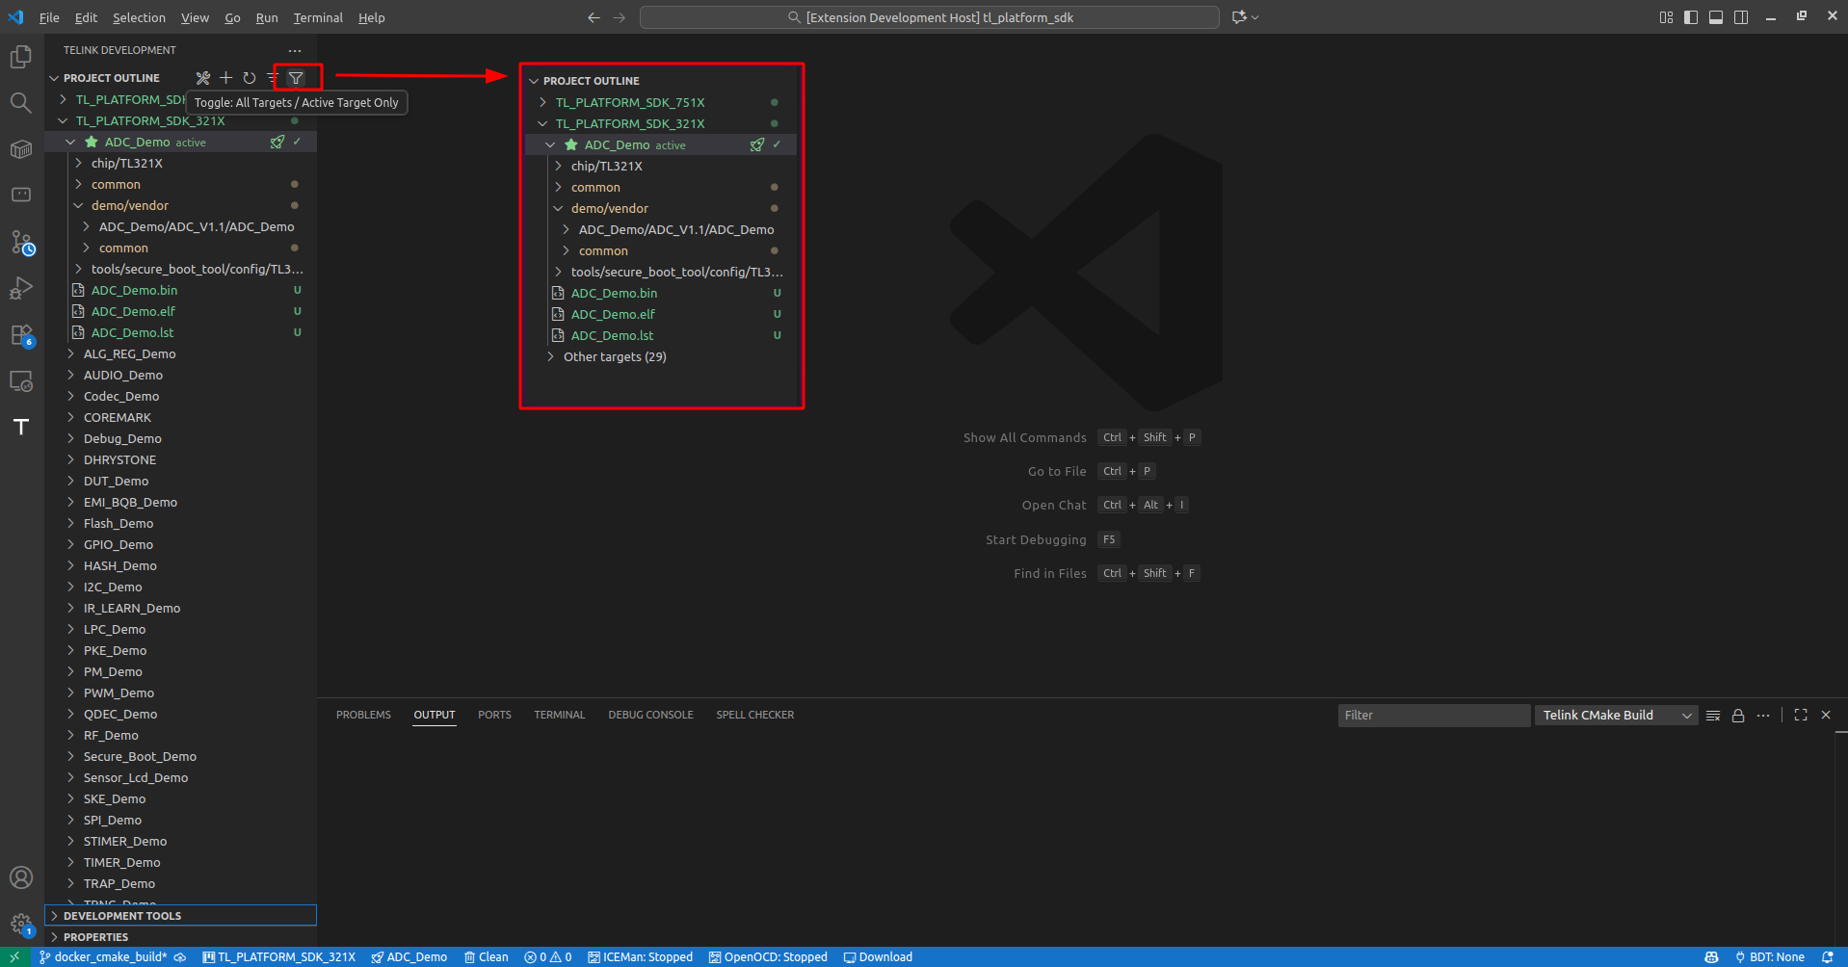1848x967 pixels.
Task: Open the Terminal menu
Action: point(318,17)
